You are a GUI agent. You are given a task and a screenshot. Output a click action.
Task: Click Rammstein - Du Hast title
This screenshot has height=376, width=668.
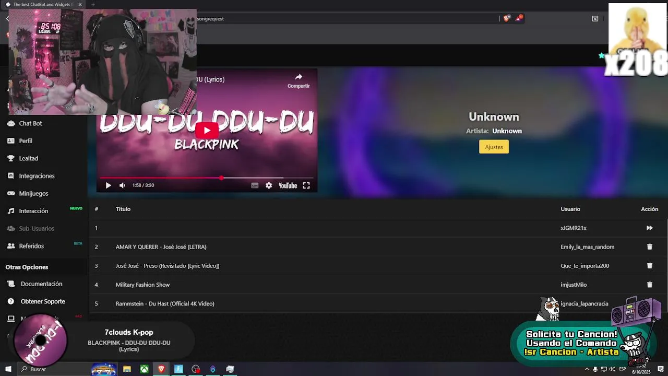coord(165,303)
